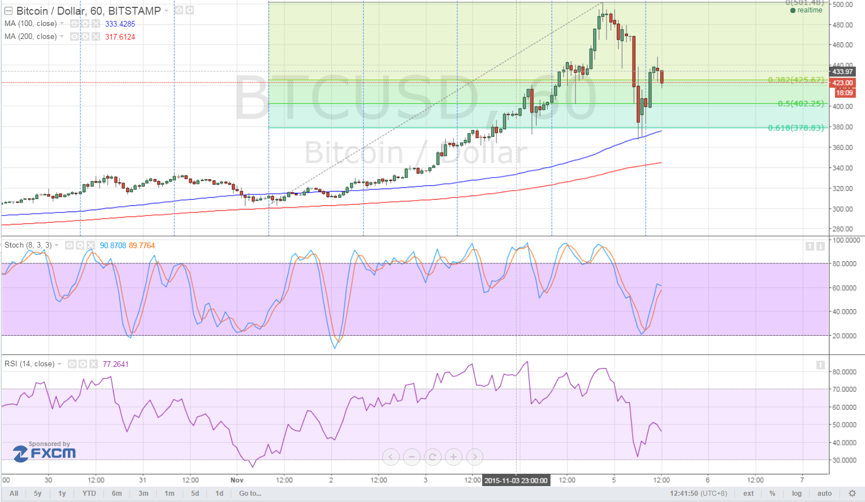Move the Stoch pane down

point(820,246)
